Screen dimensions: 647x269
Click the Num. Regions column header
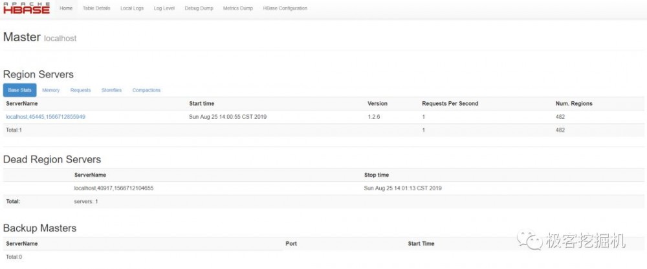(574, 103)
